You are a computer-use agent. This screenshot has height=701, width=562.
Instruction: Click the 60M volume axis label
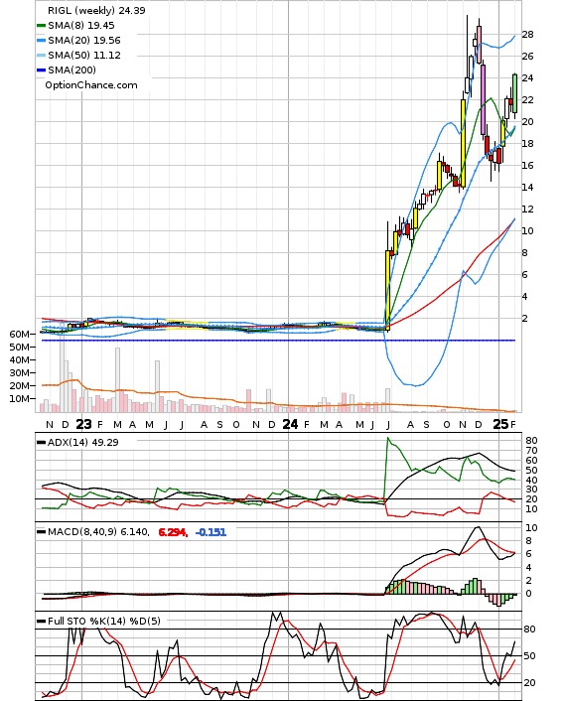coord(20,334)
